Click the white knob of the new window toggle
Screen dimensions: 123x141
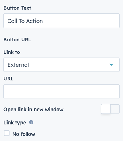(x=106, y=109)
